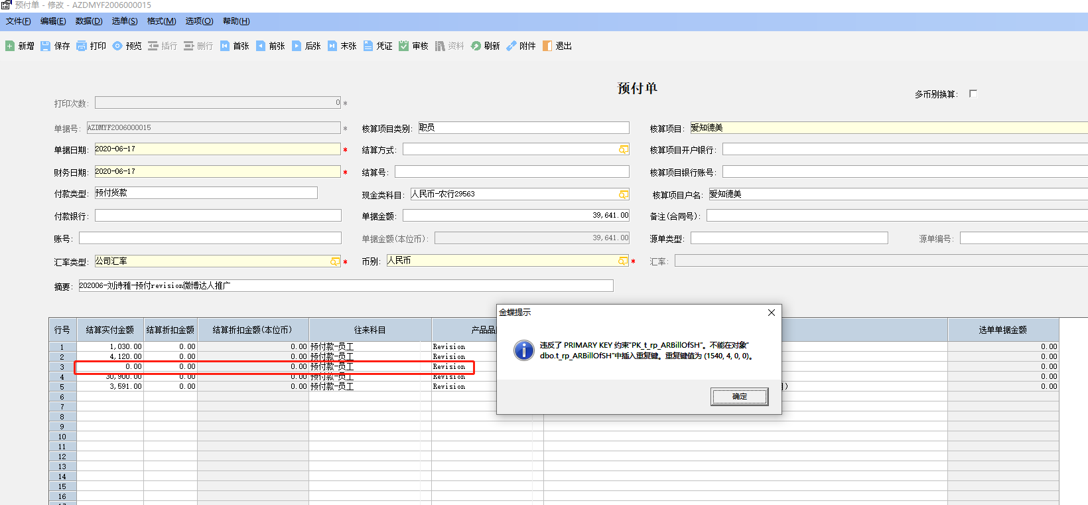Click the 打印 (Print) toolbar icon
Viewport: 1088px width, 505px height.
pos(82,46)
